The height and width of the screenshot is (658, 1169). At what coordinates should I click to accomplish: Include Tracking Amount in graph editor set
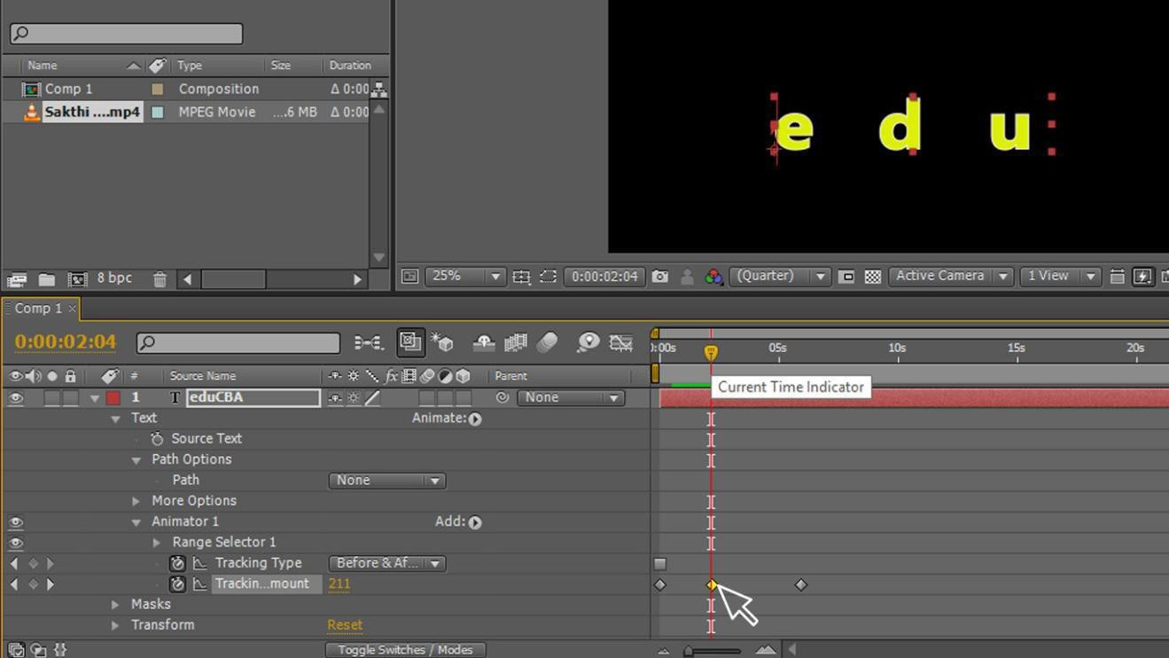pyautogui.click(x=200, y=584)
